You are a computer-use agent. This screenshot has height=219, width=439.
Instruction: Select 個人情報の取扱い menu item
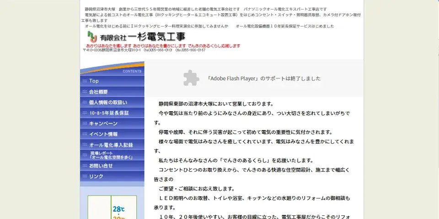tap(112, 102)
